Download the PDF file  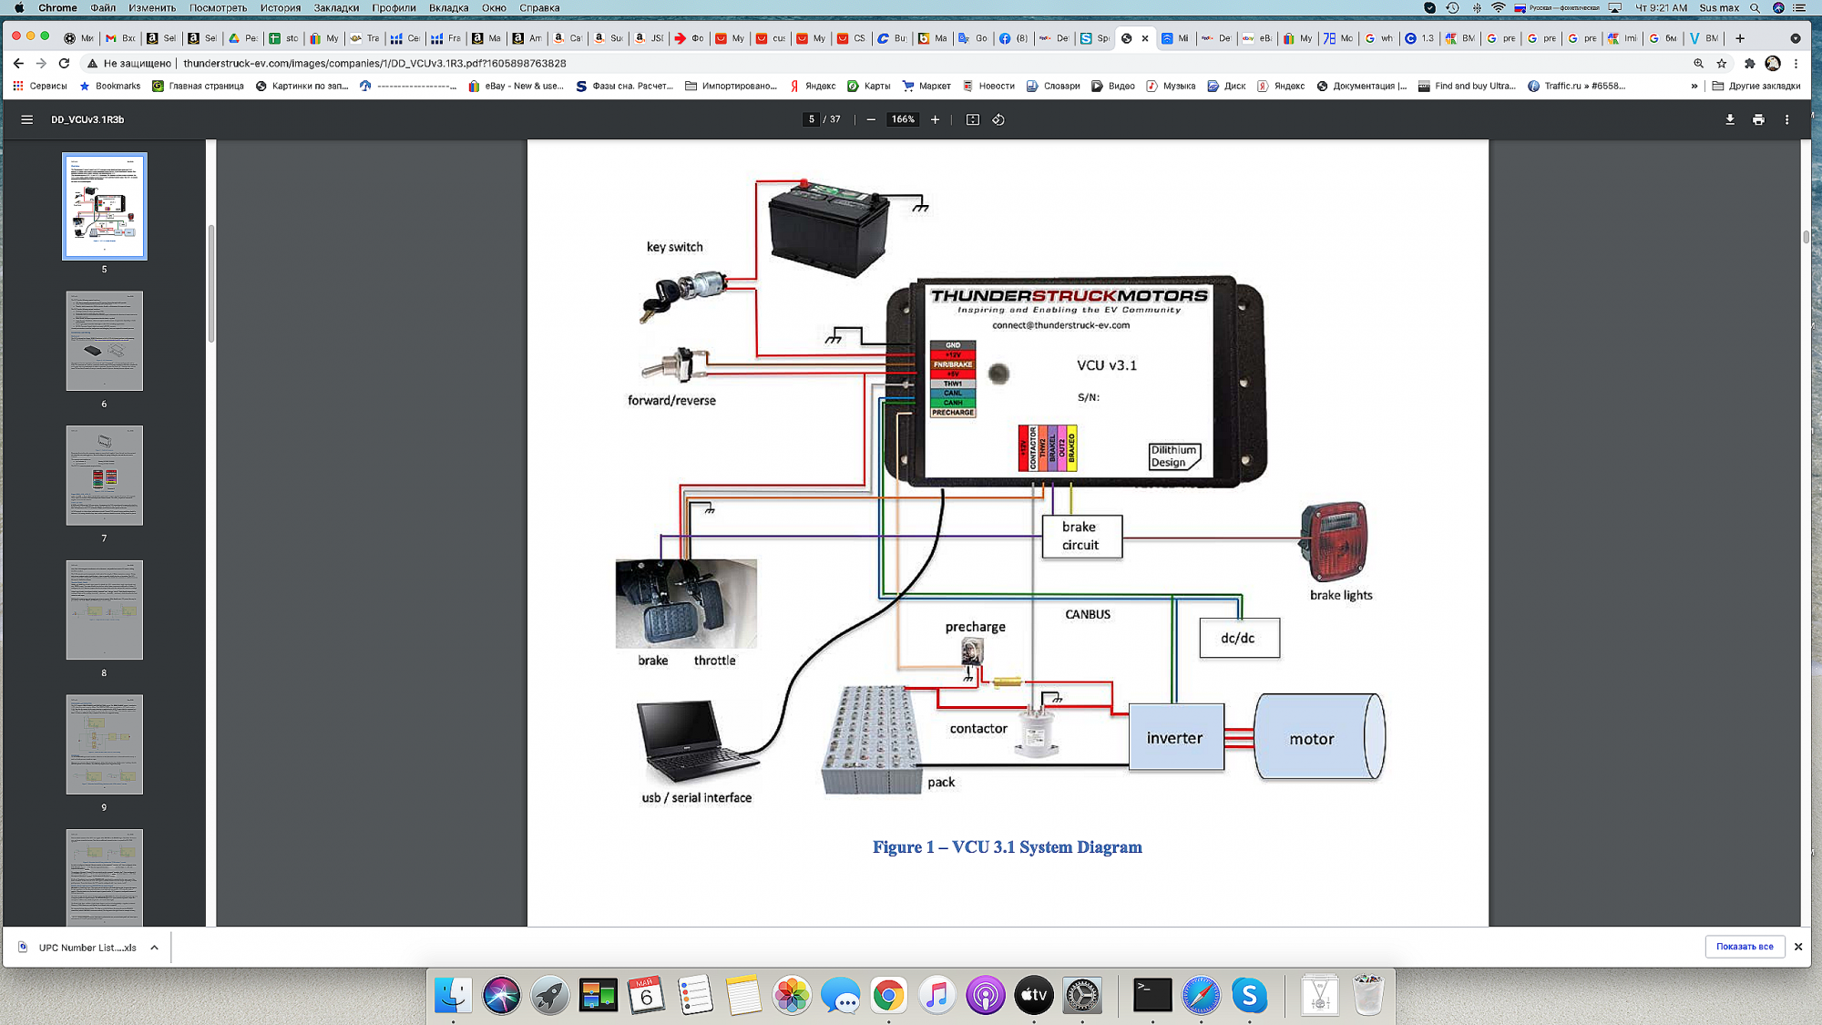tap(1730, 119)
